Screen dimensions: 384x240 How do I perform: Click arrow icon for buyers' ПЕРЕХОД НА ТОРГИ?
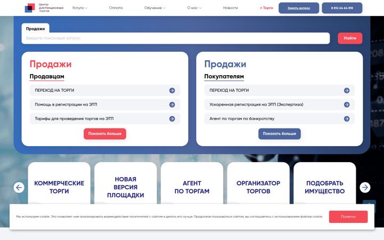click(x=347, y=90)
